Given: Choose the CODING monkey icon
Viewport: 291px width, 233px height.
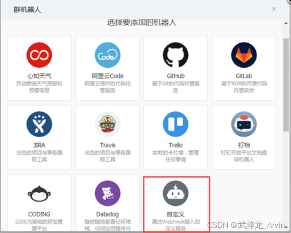Looking at the screenshot, I should (x=39, y=193).
